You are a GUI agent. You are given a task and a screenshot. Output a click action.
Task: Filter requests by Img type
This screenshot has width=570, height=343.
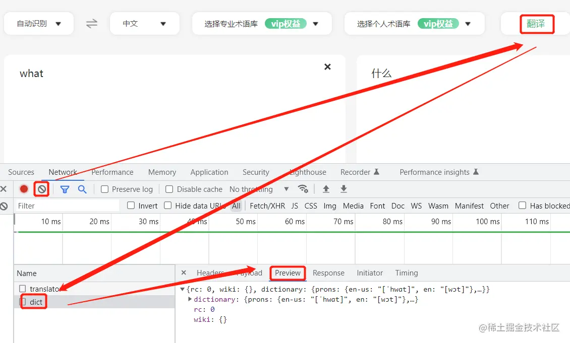click(x=330, y=206)
